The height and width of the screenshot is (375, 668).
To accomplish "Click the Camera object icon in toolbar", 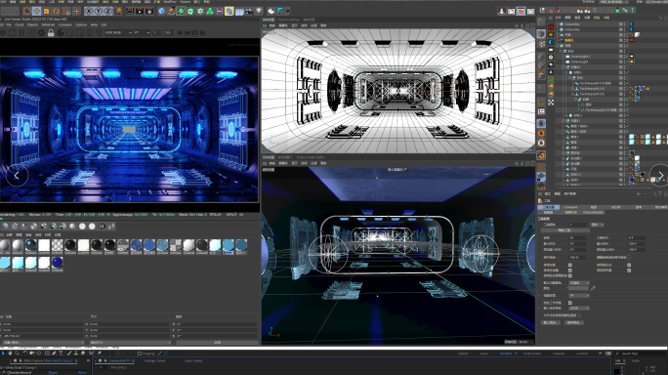I will [x=249, y=12].
